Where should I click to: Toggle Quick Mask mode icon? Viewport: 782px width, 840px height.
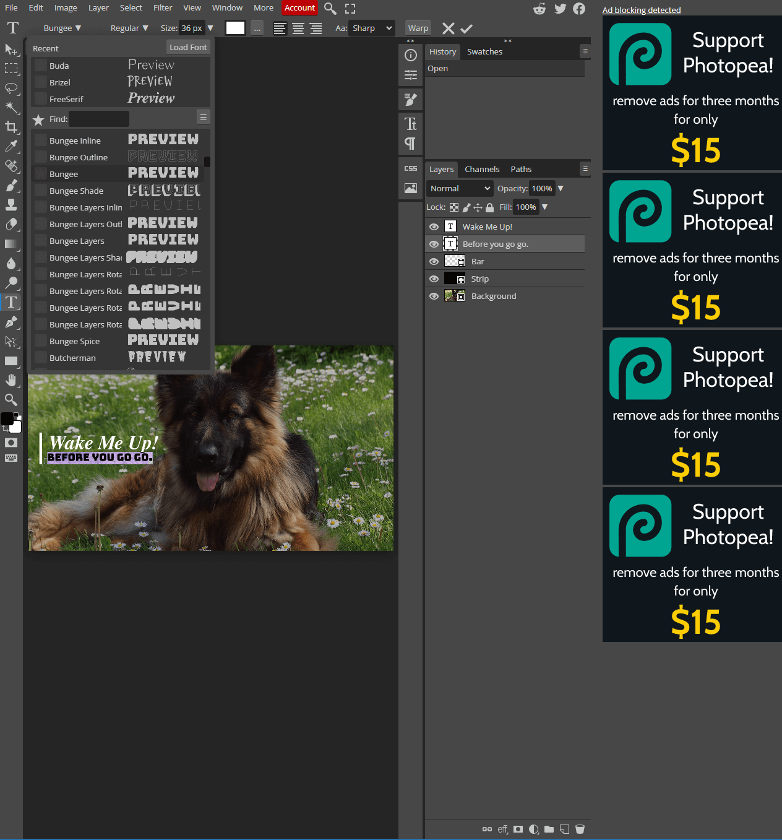(x=11, y=443)
